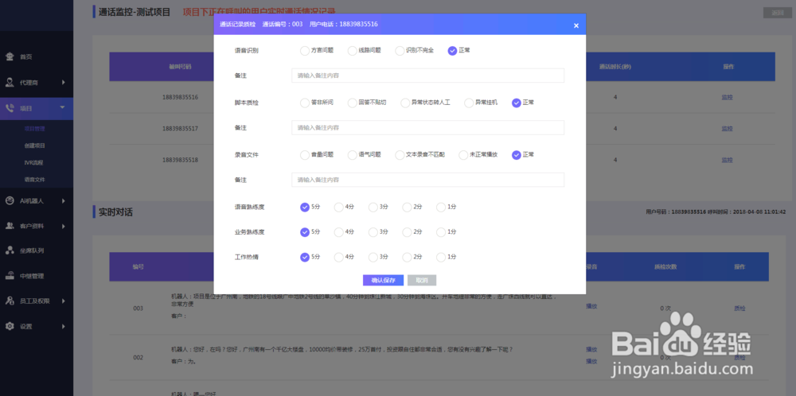The height and width of the screenshot is (396, 796).
Task: Select 音量问题 for 录音文件
Action: coord(305,154)
